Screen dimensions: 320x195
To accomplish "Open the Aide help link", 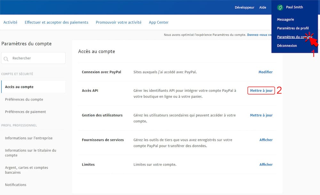I will pyautogui.click(x=262, y=7).
